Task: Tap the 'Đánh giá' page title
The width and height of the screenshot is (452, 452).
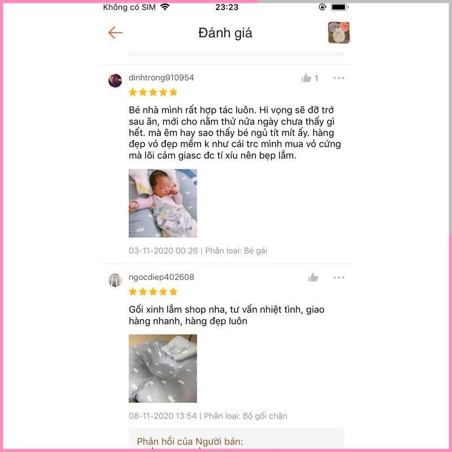Action: pyautogui.click(x=225, y=33)
